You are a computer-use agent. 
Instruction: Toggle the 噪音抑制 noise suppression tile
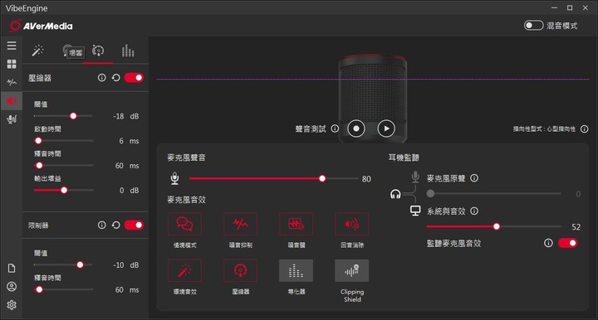tap(240, 224)
